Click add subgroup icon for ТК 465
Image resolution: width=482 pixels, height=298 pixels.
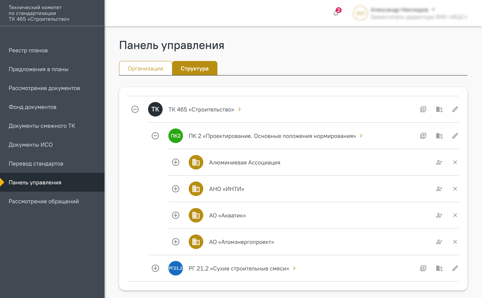coord(423,109)
